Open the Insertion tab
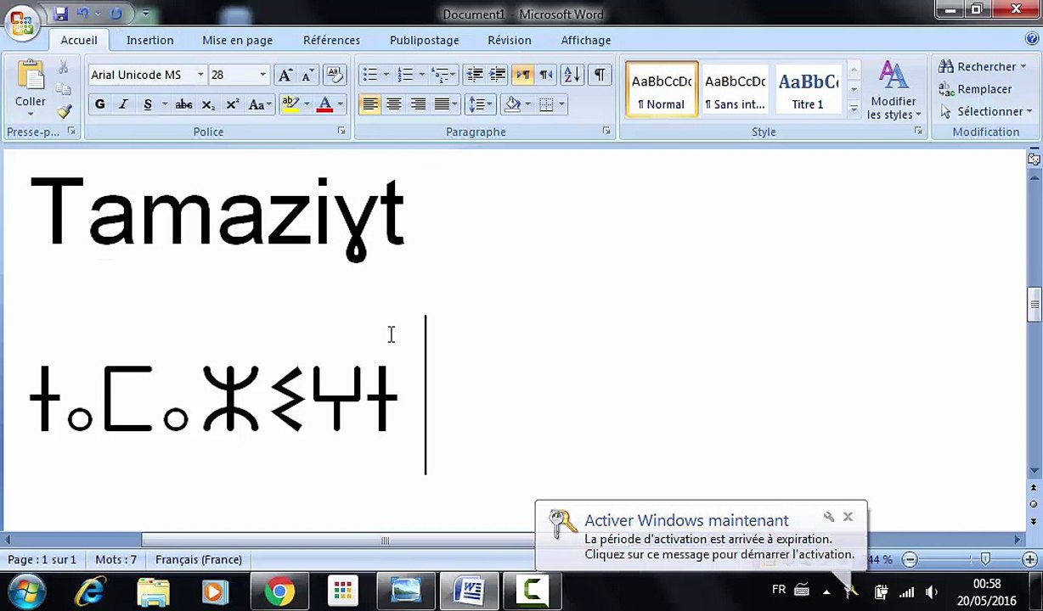The width and height of the screenshot is (1043, 611). coord(149,40)
